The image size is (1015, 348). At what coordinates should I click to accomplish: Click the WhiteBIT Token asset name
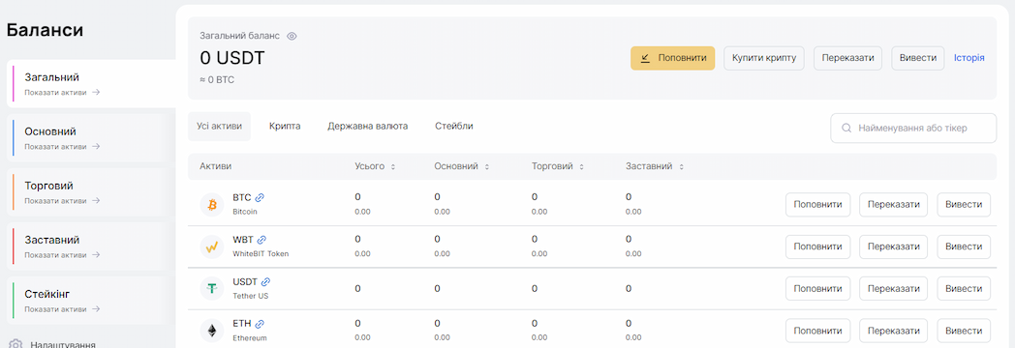[261, 253]
